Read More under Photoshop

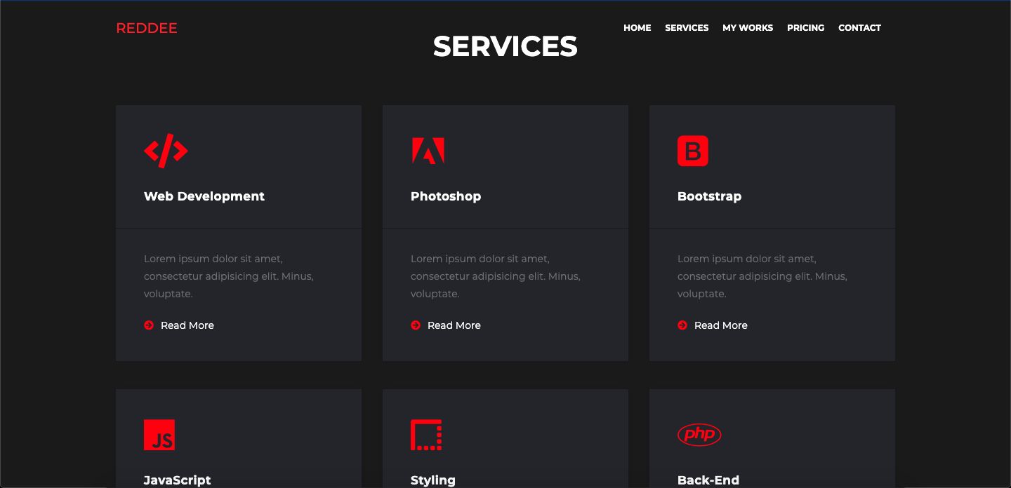click(x=454, y=325)
